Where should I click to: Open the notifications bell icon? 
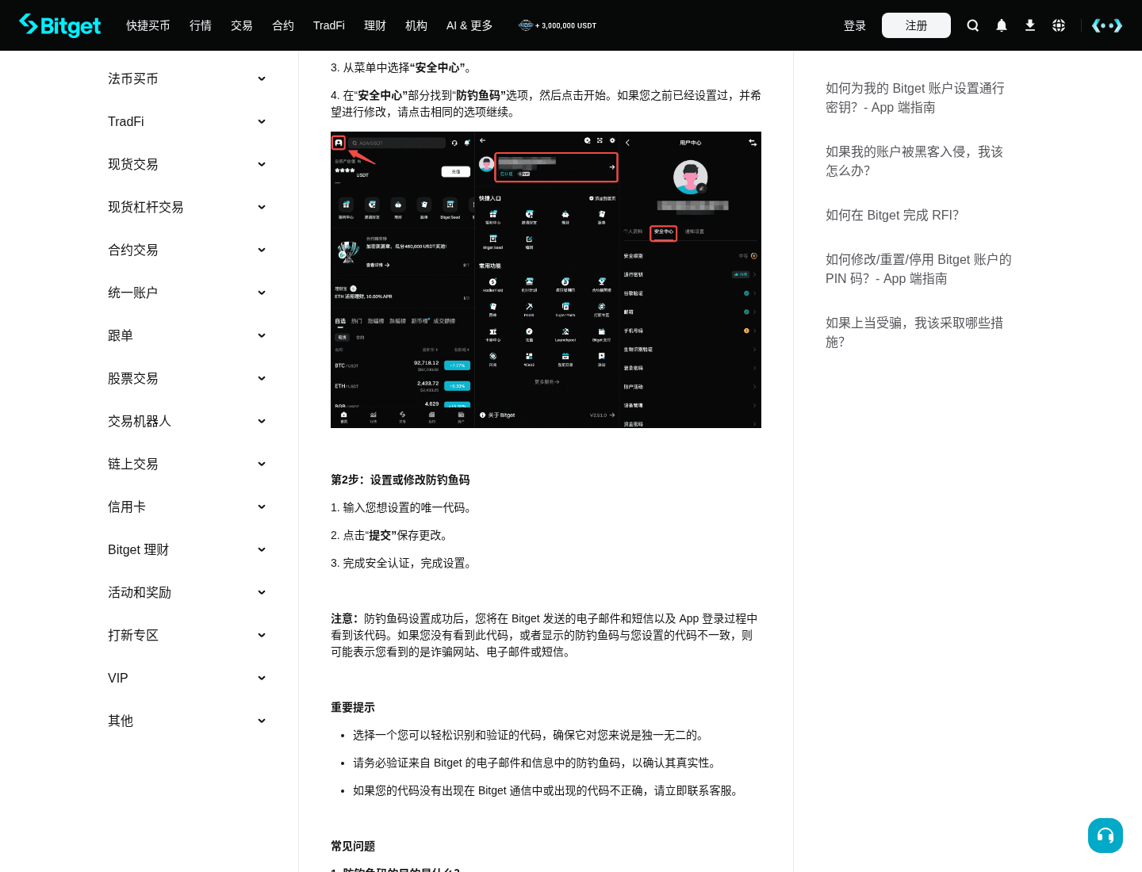pos(1002,25)
